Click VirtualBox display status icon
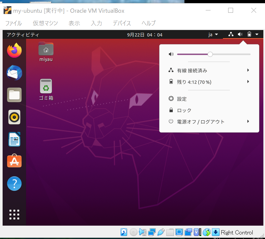265x239 pixels. (179, 232)
